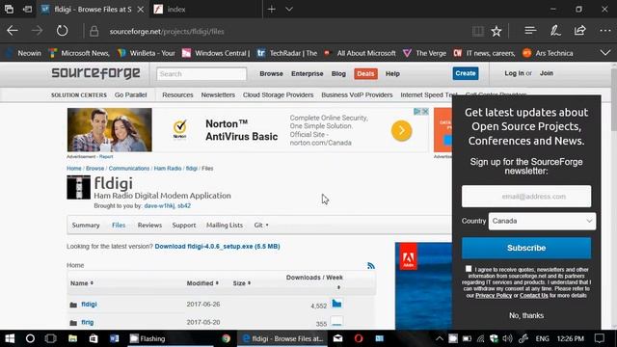617x347 pixels.
Task: Open the Privacy Policy link
Action: pos(494,296)
